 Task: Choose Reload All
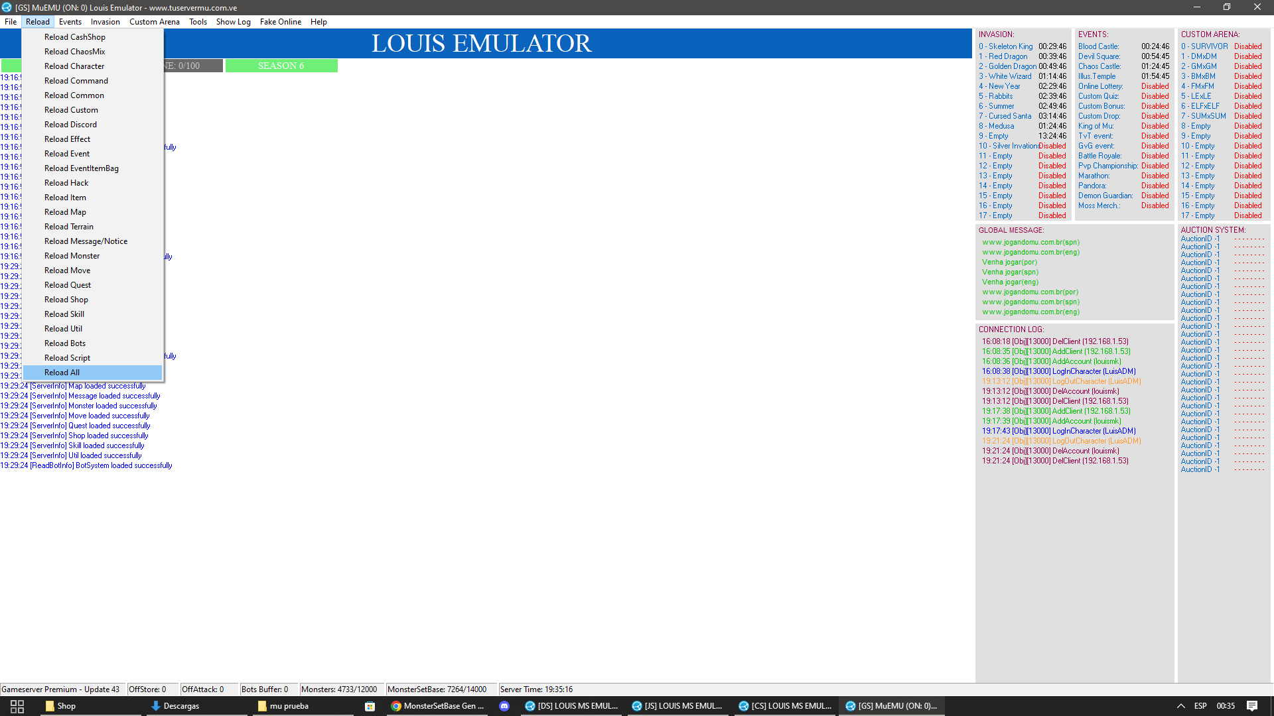pyautogui.click(x=93, y=373)
